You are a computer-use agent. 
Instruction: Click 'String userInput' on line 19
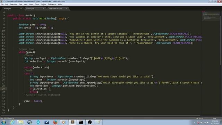pyautogui.click(x=35, y=58)
